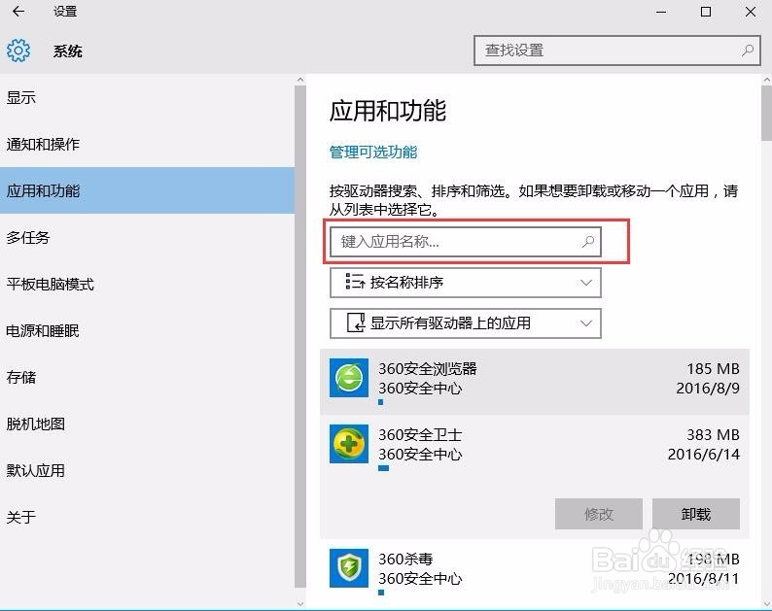Minimize the 设置 window
Image resolution: width=772 pixels, height=611 pixels.
(661, 12)
